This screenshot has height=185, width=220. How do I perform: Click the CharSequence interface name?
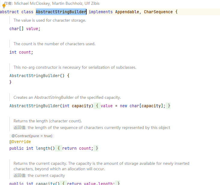pos(158,12)
